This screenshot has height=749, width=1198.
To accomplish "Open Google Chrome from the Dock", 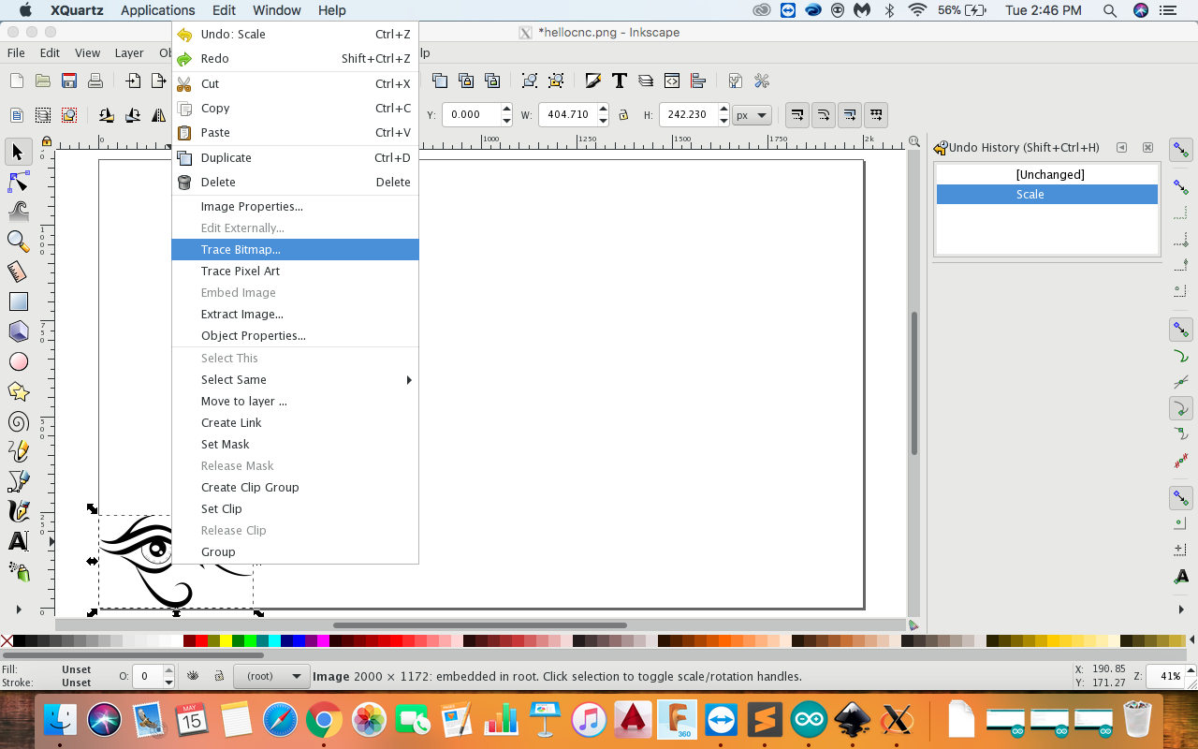I will tap(324, 720).
